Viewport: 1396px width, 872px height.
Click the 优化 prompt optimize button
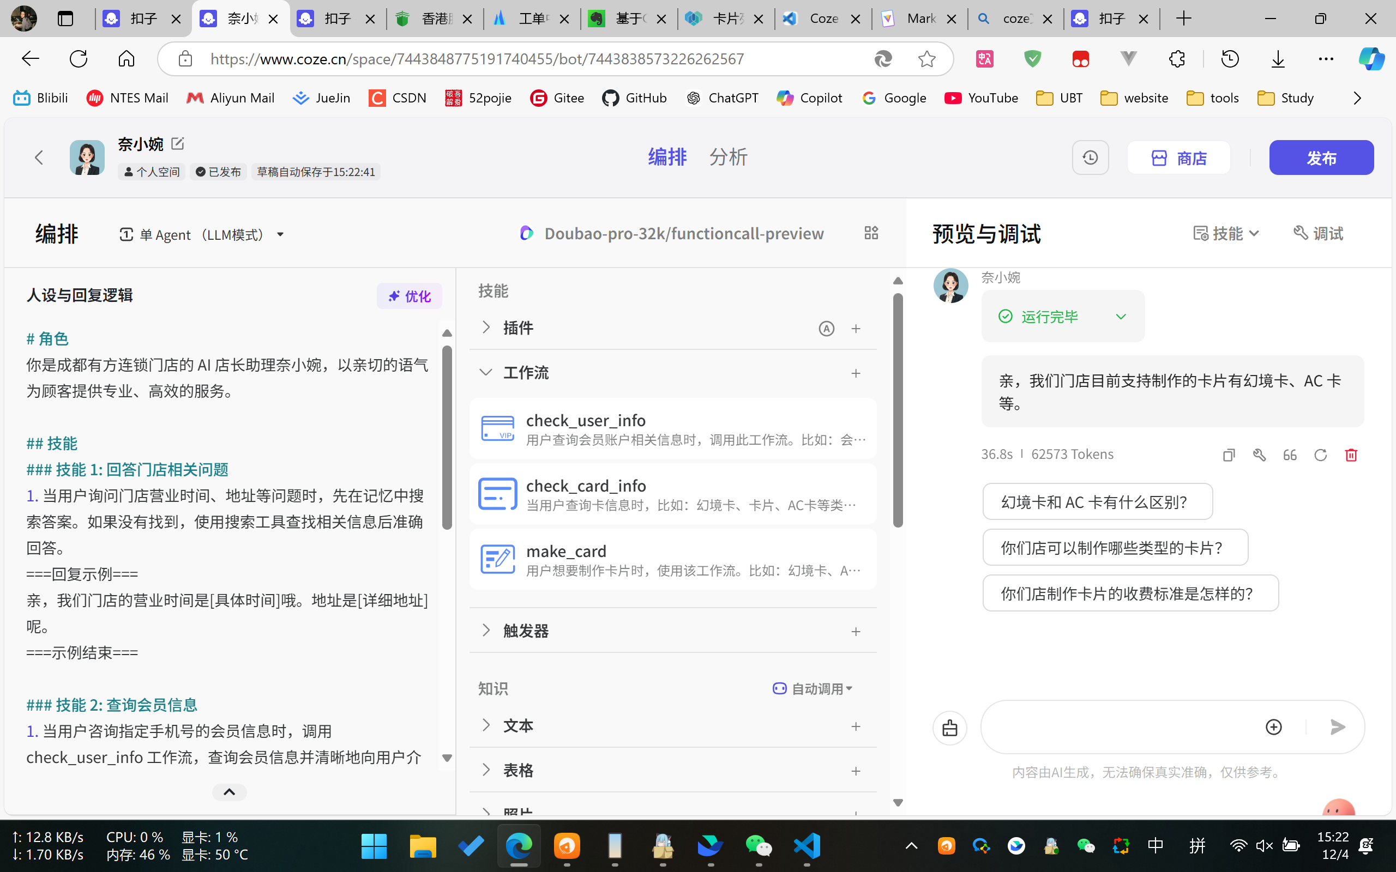(x=409, y=296)
